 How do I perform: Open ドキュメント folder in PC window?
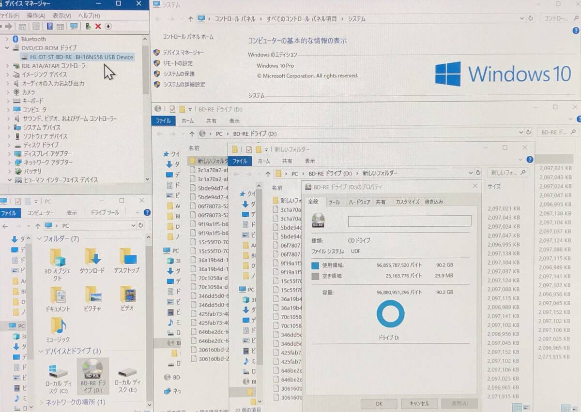tap(58, 299)
